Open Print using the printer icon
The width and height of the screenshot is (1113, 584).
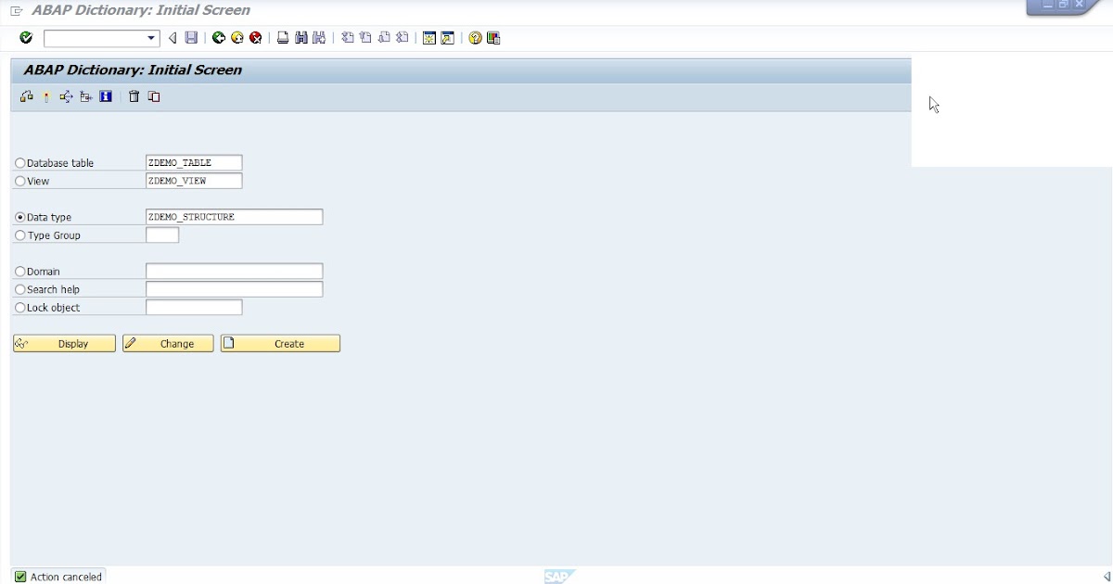281,38
